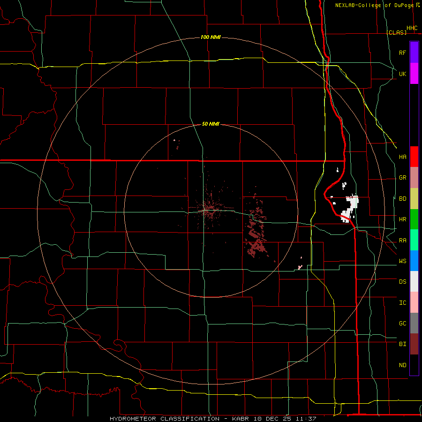Click the UK magenta legend swatch
This screenshot has height=422, width=422.
(x=414, y=74)
